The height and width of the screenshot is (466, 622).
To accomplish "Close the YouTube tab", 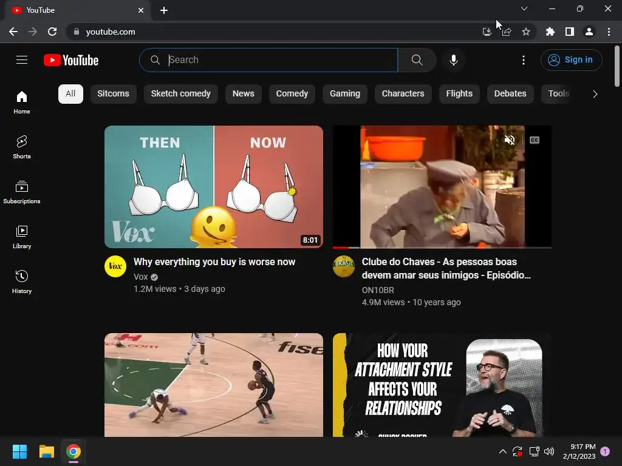I will pyautogui.click(x=141, y=10).
